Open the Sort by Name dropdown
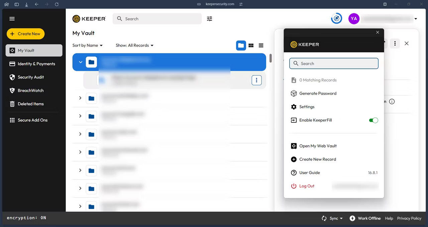 [x=88, y=45]
